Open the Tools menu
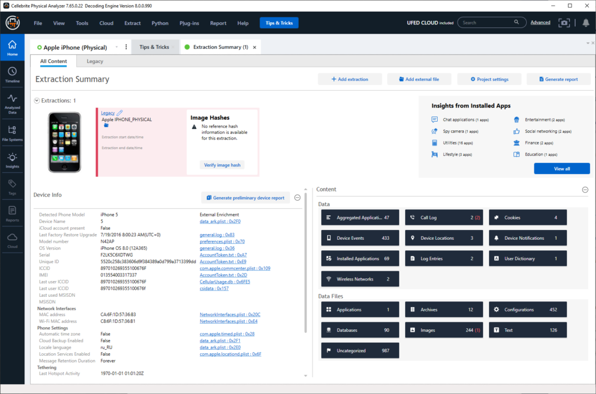The width and height of the screenshot is (596, 394). click(81, 23)
